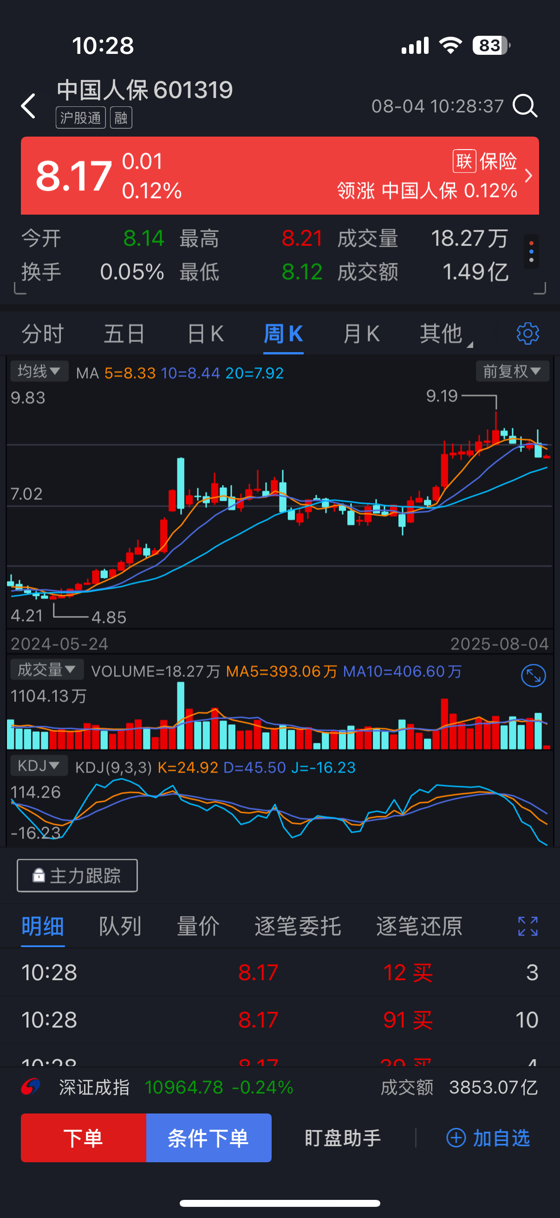The image size is (560, 1218).
Task: Tap the 4.85 low price marker
Action: pos(109,617)
